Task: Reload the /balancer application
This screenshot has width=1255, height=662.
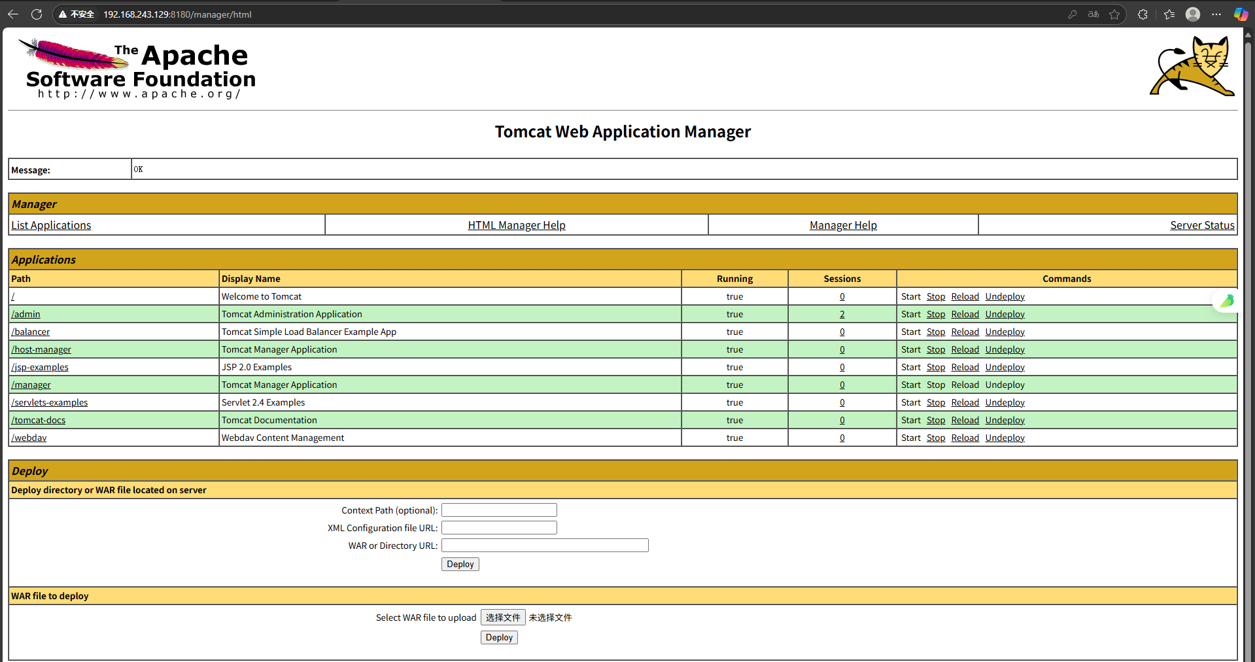Action: click(x=965, y=332)
